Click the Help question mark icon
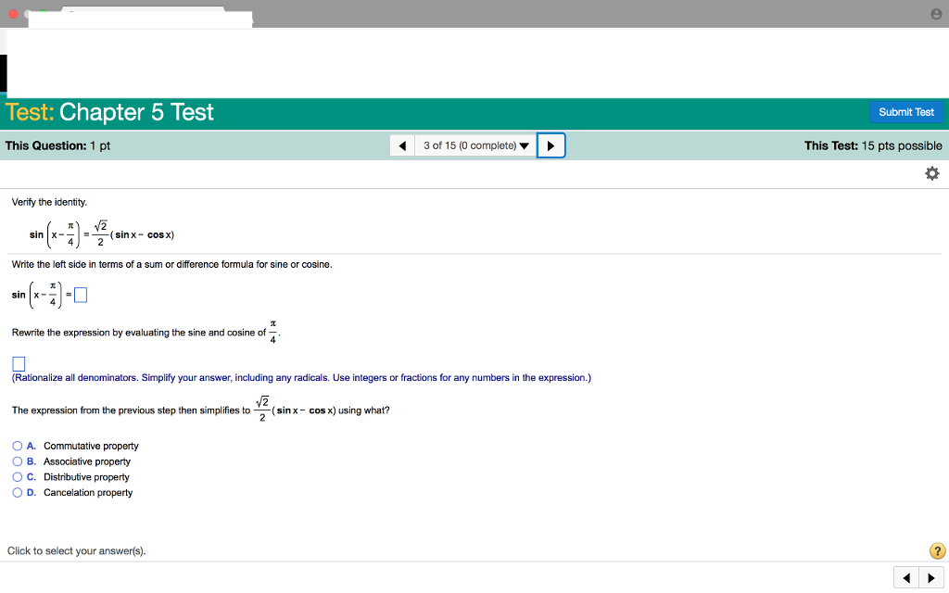This screenshot has height=593, width=949. click(x=937, y=550)
